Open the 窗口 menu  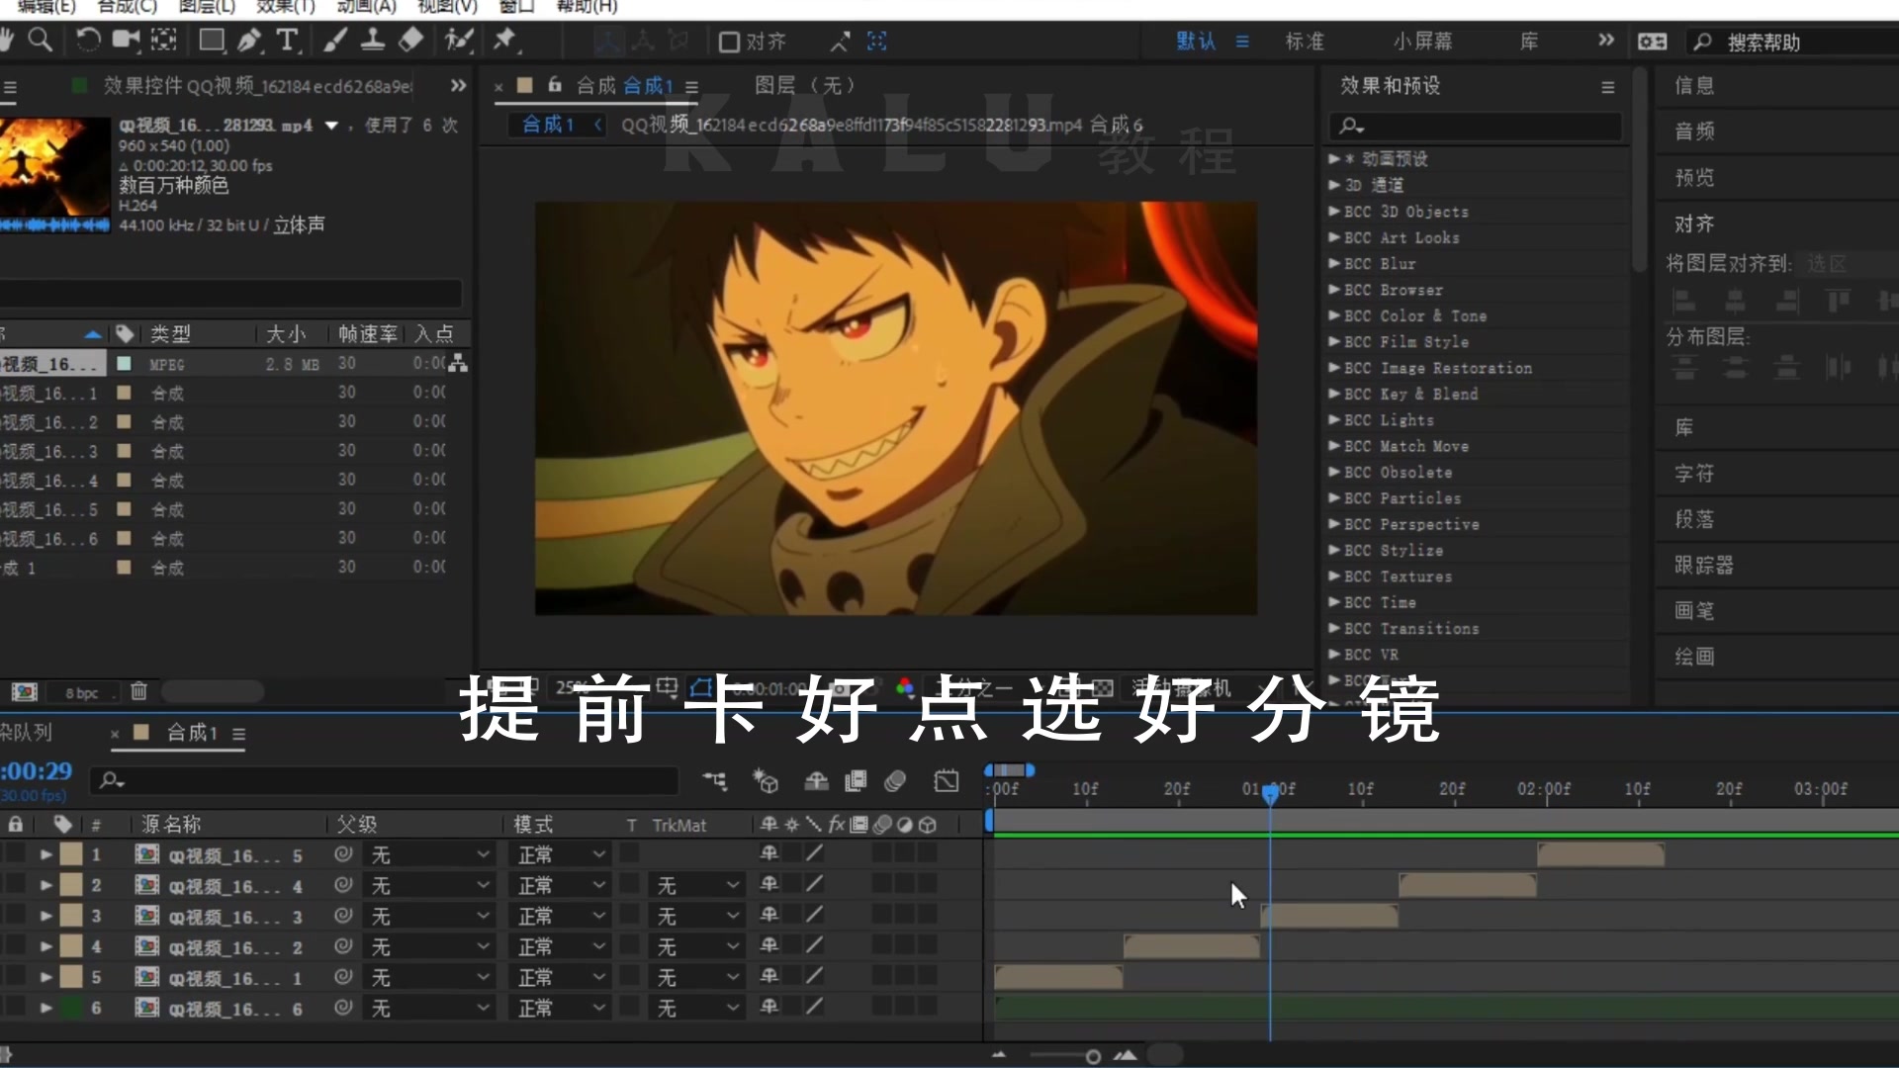516,7
